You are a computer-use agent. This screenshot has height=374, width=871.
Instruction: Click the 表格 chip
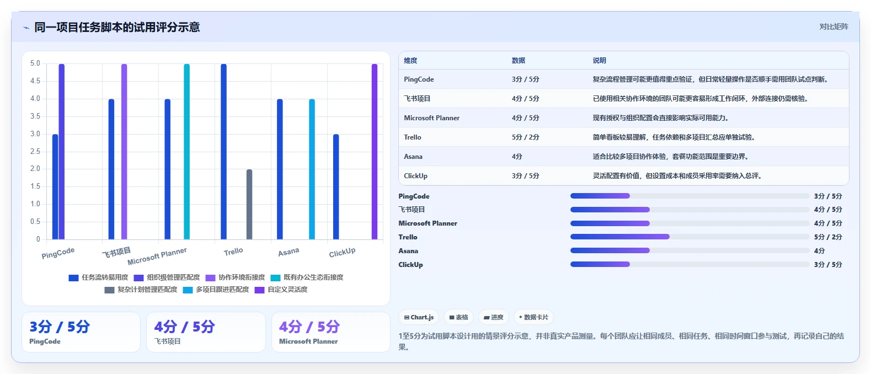coord(458,317)
